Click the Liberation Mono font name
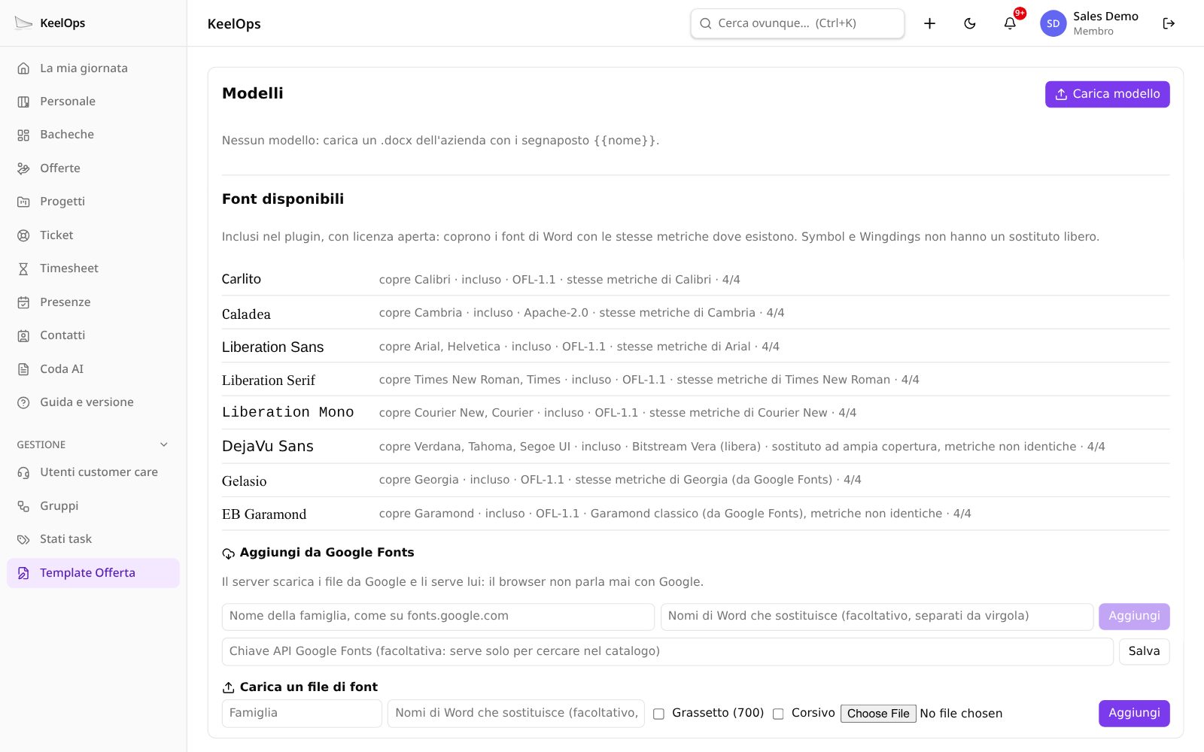Viewport: 1204px width, 752px height. pos(287,412)
